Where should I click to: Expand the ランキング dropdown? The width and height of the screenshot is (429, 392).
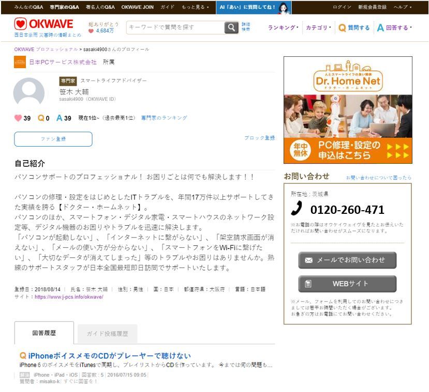point(283,27)
